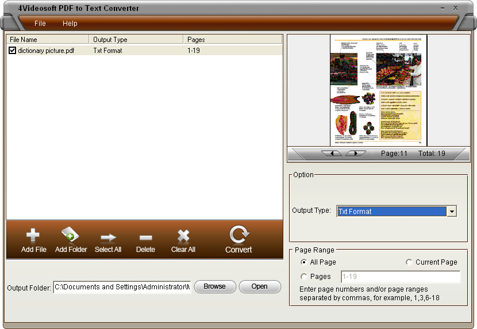Click the Browse button

coord(214,286)
